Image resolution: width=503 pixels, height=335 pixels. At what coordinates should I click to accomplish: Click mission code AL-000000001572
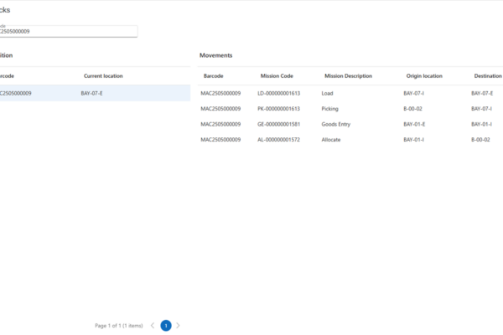point(278,140)
